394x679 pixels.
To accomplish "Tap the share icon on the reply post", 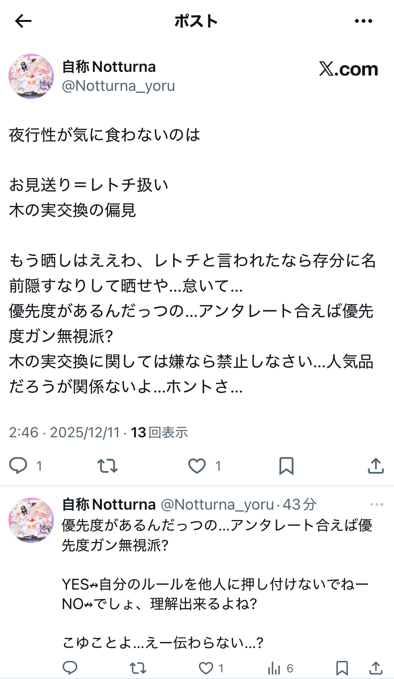I will pos(375,668).
